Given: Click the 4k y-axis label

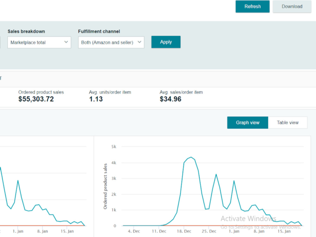Looking at the screenshot, I should point(114,163).
